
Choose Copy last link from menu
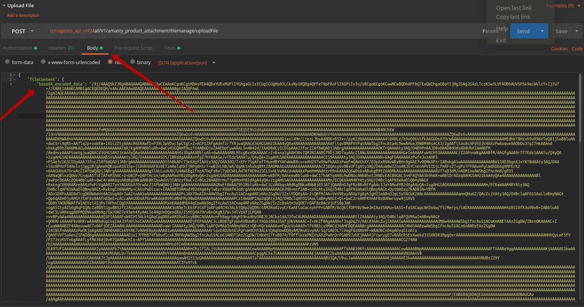coord(513,17)
